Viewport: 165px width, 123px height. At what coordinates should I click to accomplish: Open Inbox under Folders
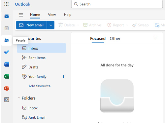pos(42,108)
